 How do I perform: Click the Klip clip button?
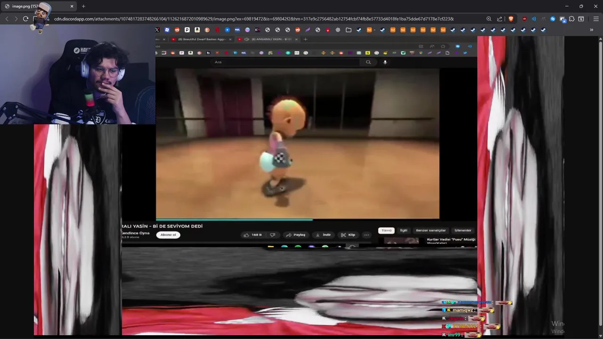point(348,235)
